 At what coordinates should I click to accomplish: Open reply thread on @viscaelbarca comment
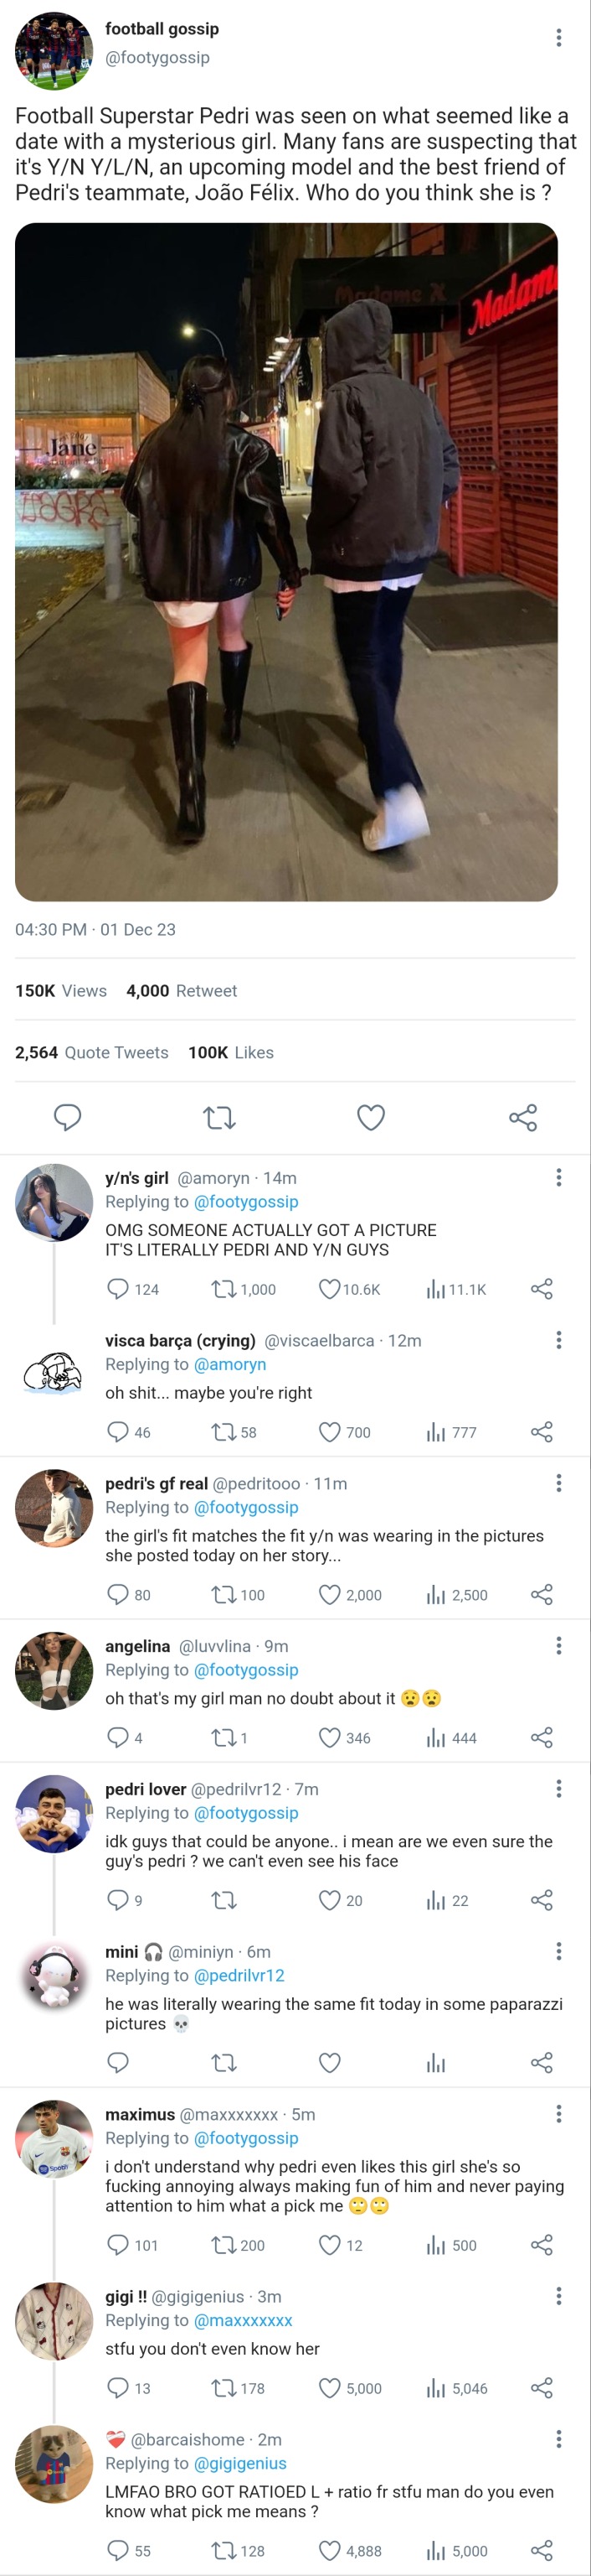click(x=118, y=1432)
